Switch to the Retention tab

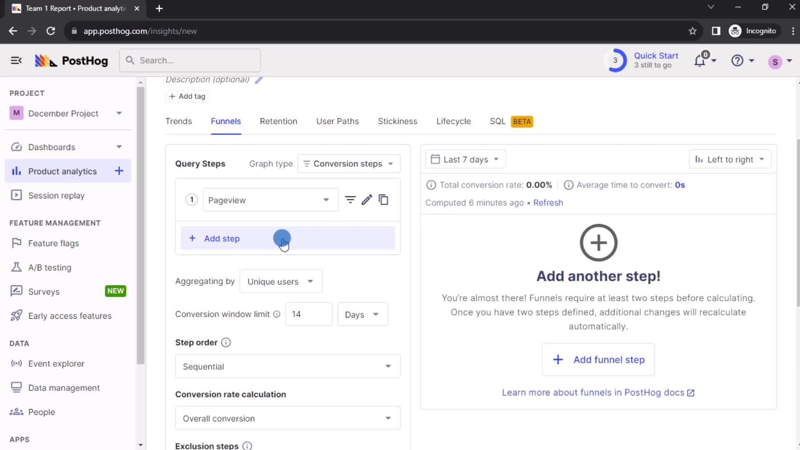click(278, 121)
